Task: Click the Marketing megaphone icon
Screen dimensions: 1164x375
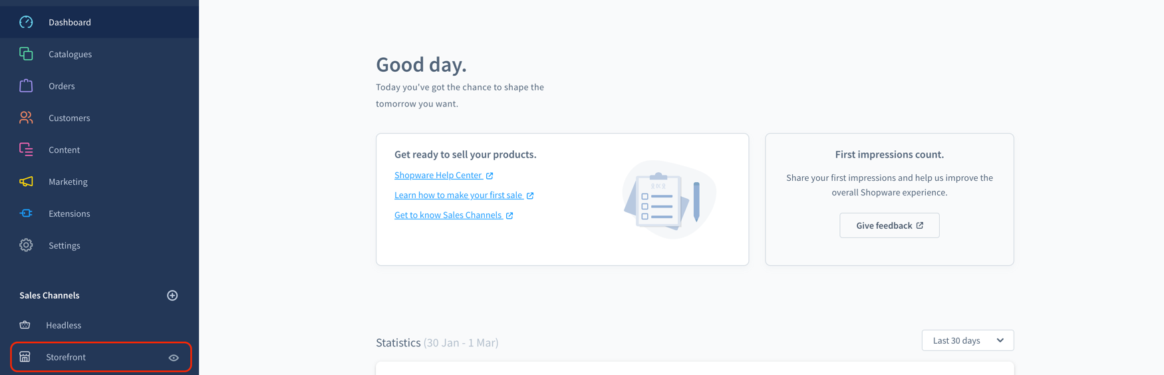Action: (26, 182)
